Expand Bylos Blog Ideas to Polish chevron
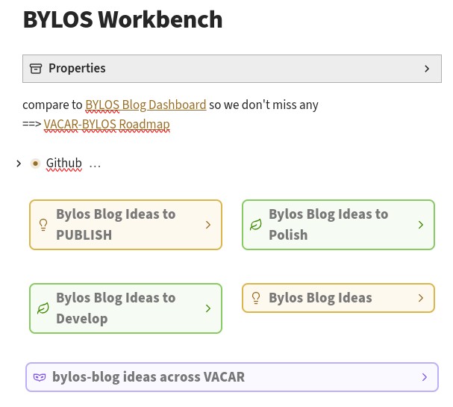453x407 pixels. click(x=421, y=224)
